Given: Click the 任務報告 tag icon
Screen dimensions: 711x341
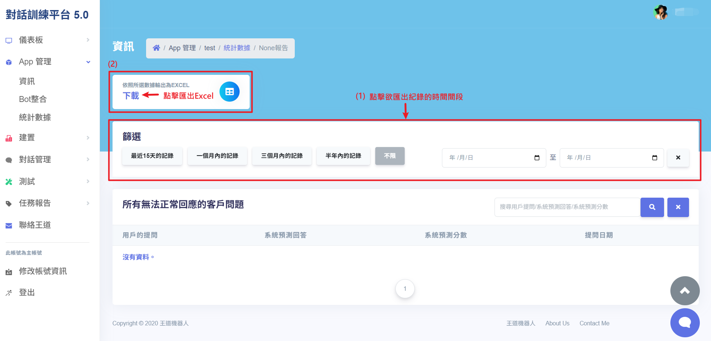Looking at the screenshot, I should (x=9, y=204).
